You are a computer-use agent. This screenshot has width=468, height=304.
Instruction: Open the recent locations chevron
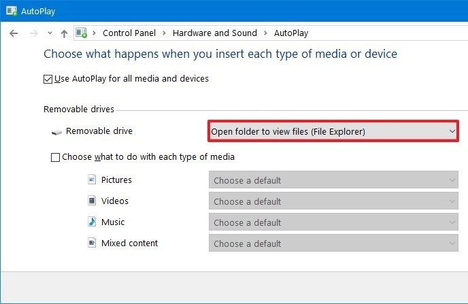tap(49, 33)
